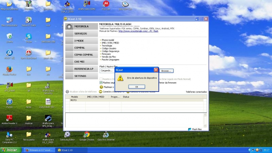Open the Sola GSM Calc shortcut
Viewport: 272px width, 153px height.
click(x=125, y=5)
